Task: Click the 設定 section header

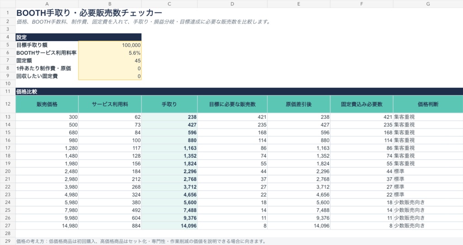Action: pyautogui.click(x=79, y=37)
